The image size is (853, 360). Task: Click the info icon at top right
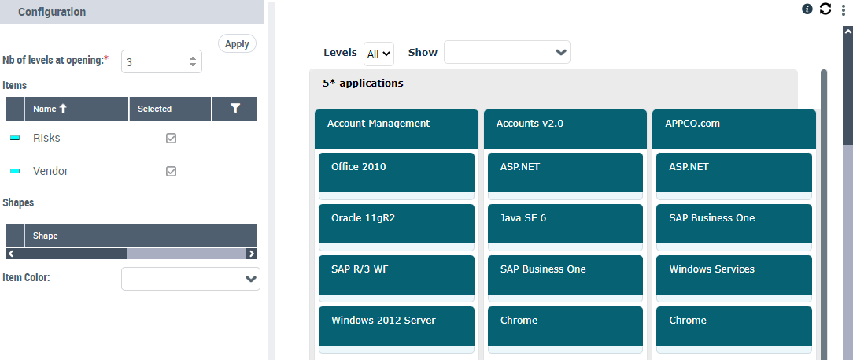(807, 9)
